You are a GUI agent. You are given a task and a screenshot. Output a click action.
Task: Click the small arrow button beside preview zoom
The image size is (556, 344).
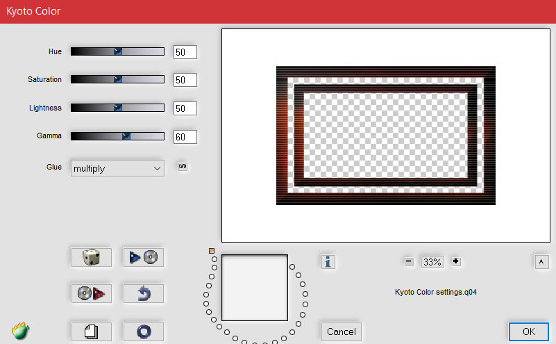(541, 262)
